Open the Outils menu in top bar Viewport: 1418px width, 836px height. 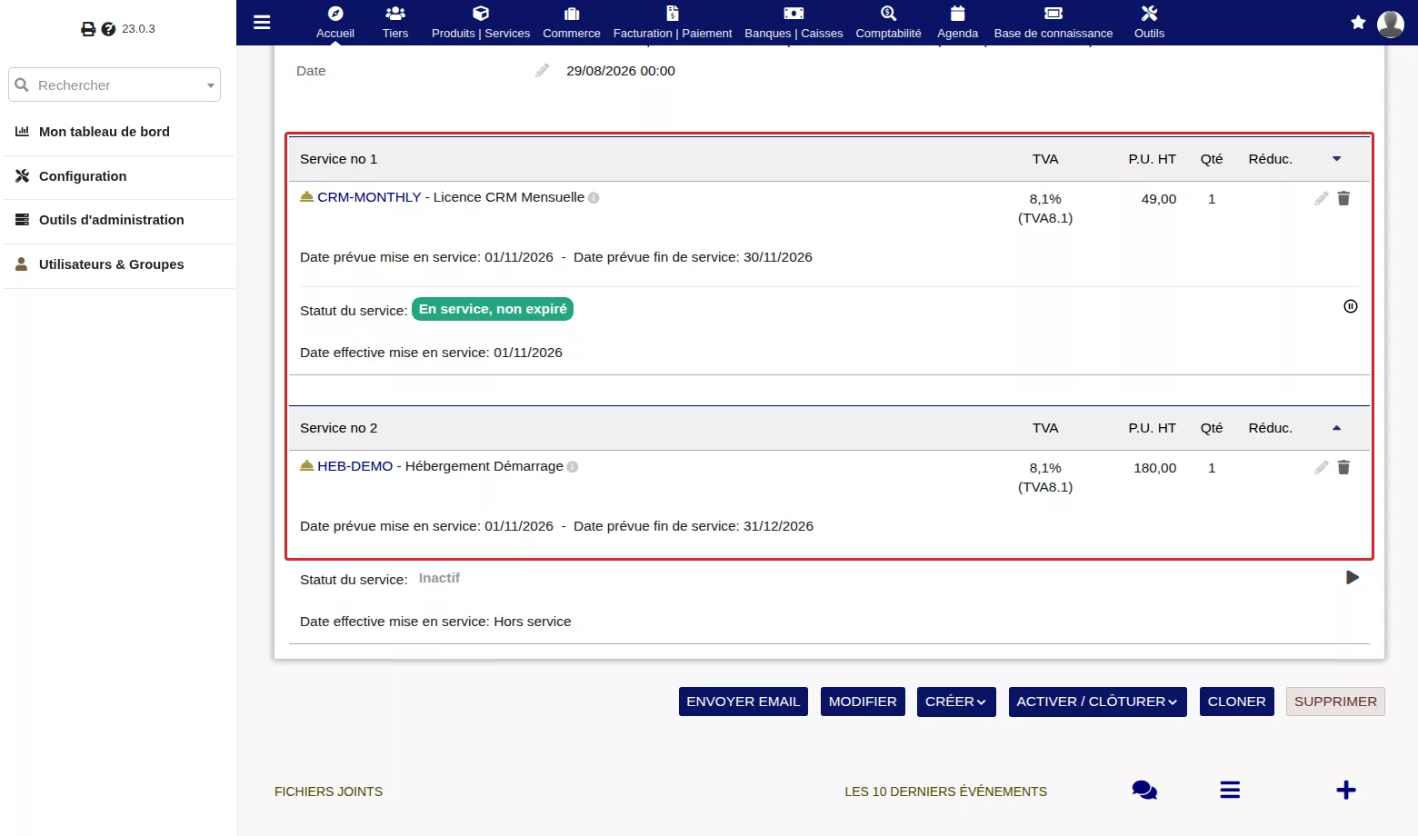point(1149,23)
